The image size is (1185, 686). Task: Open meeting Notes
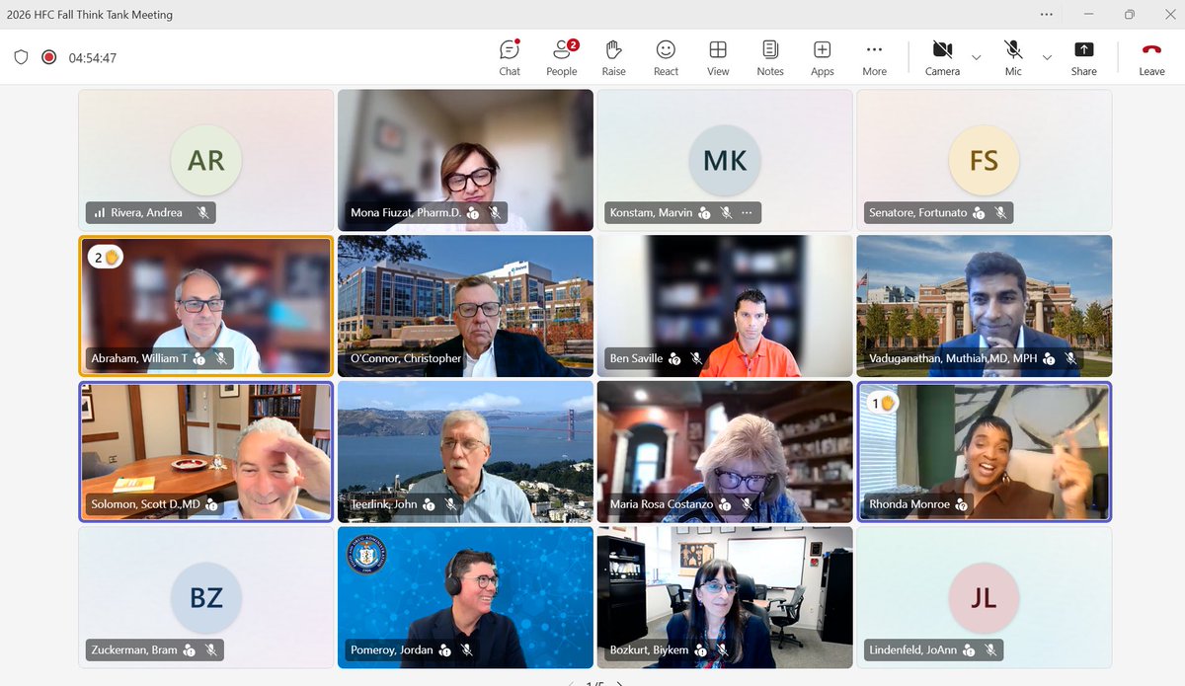770,57
